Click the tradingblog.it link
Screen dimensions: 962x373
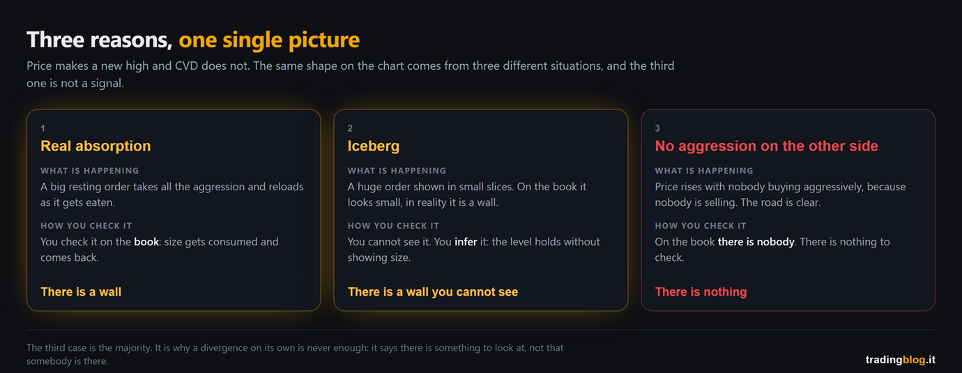pos(900,360)
